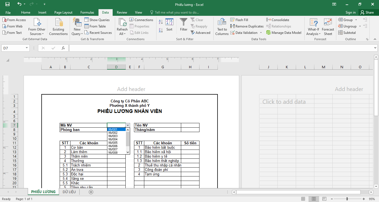Launch Text to Columns wizard
Image resolution: width=379 pixels, height=202 pixels.
tap(222, 27)
